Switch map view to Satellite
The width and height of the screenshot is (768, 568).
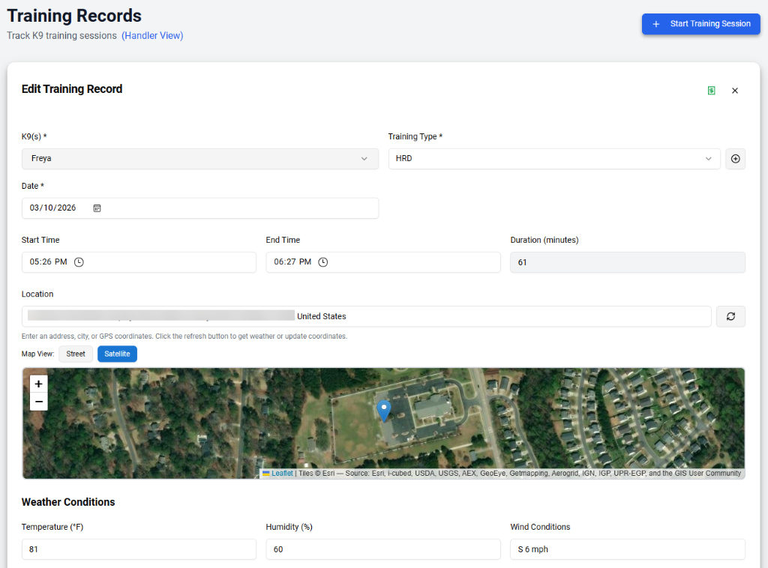coord(117,354)
